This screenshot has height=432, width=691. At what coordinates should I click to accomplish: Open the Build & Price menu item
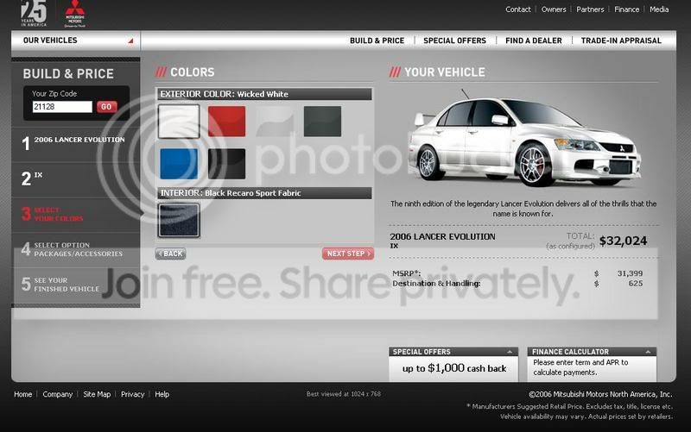377,41
